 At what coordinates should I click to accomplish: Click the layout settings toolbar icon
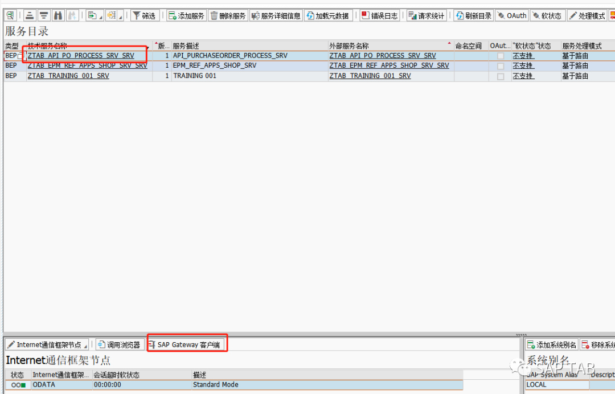112,16
